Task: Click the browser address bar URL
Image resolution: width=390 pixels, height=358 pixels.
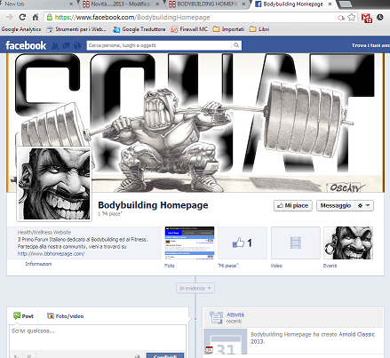Action: tap(189, 17)
